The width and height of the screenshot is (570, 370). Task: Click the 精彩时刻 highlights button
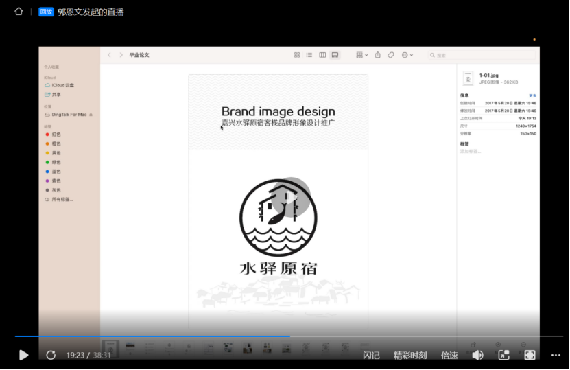tap(409, 355)
